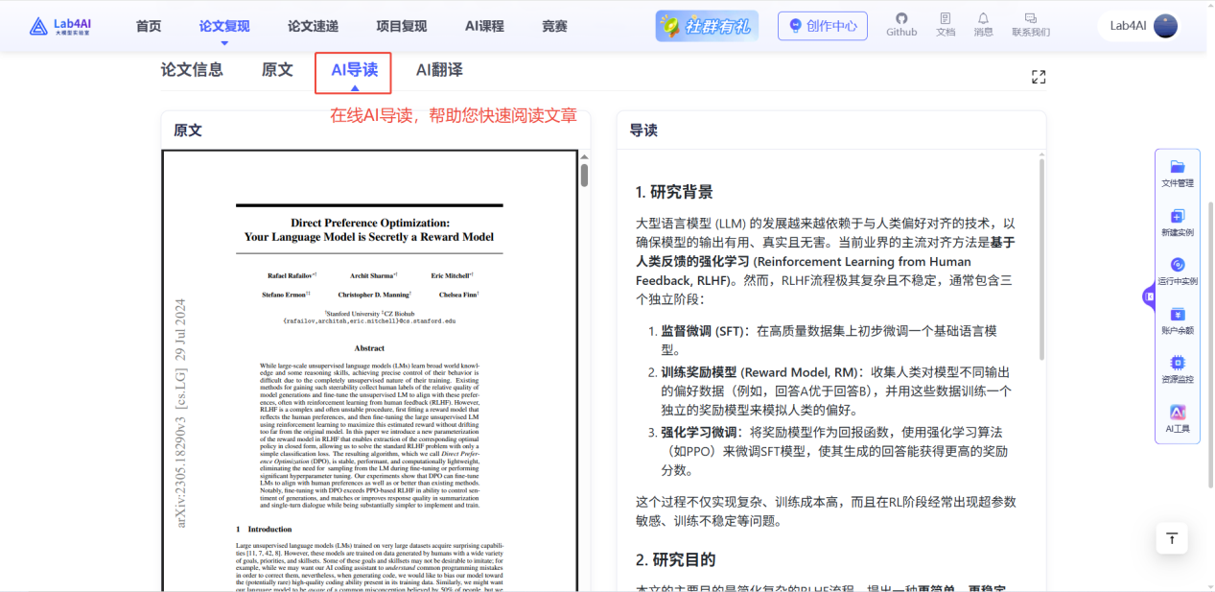Launch AI工具 from the sidebar
The height and width of the screenshot is (592, 1215).
(x=1177, y=414)
